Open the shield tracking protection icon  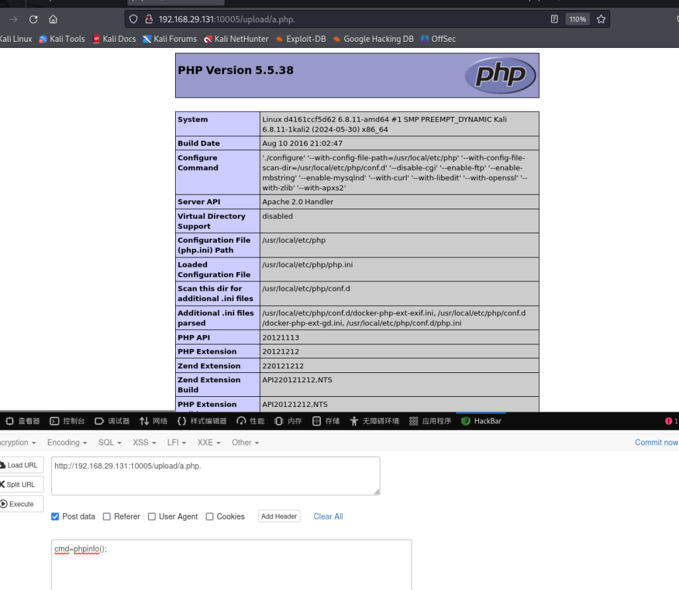point(133,19)
